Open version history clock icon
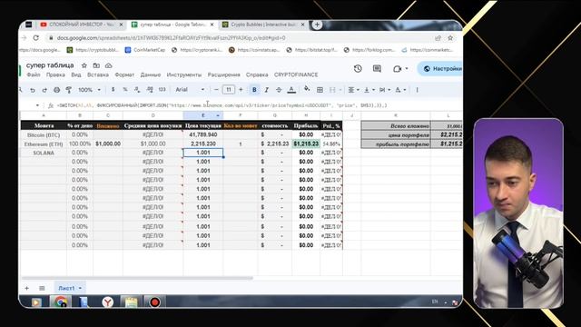 click(358, 69)
